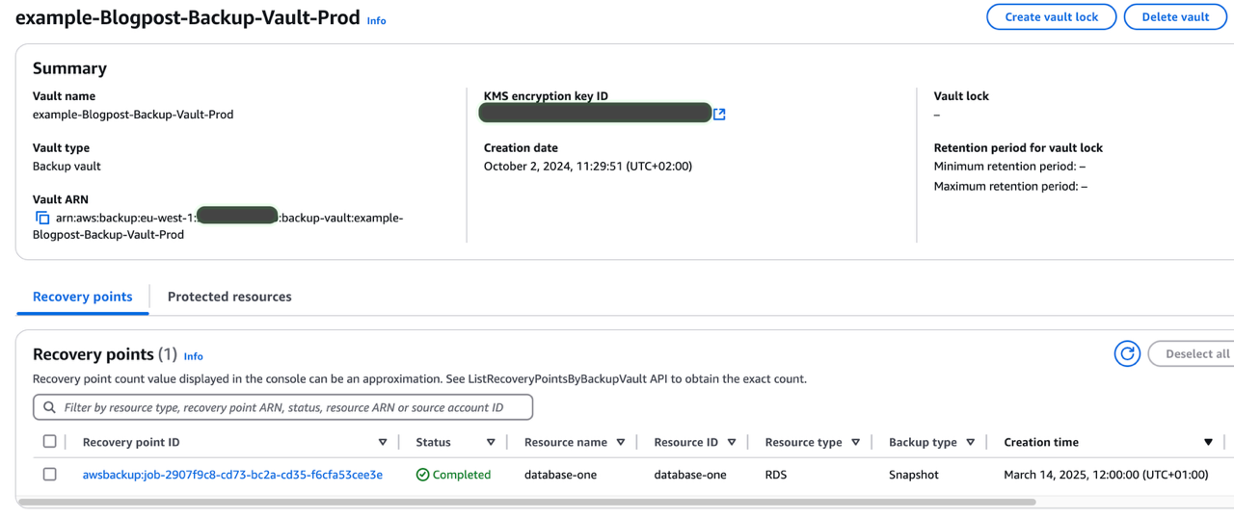Focus the recovery points filter input field
Image resolution: width=1234 pixels, height=518 pixels.
coord(289,407)
